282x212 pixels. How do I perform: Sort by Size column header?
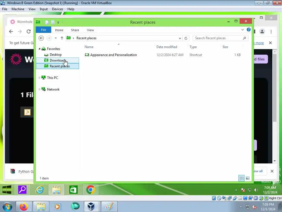(225, 47)
